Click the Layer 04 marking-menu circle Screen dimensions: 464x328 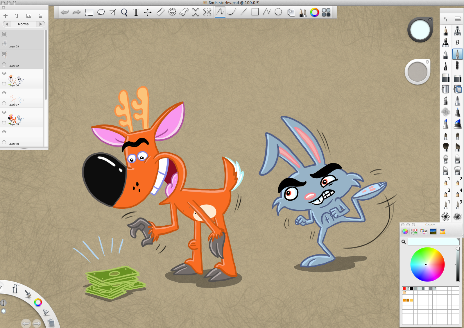pyautogui.click(x=4, y=84)
